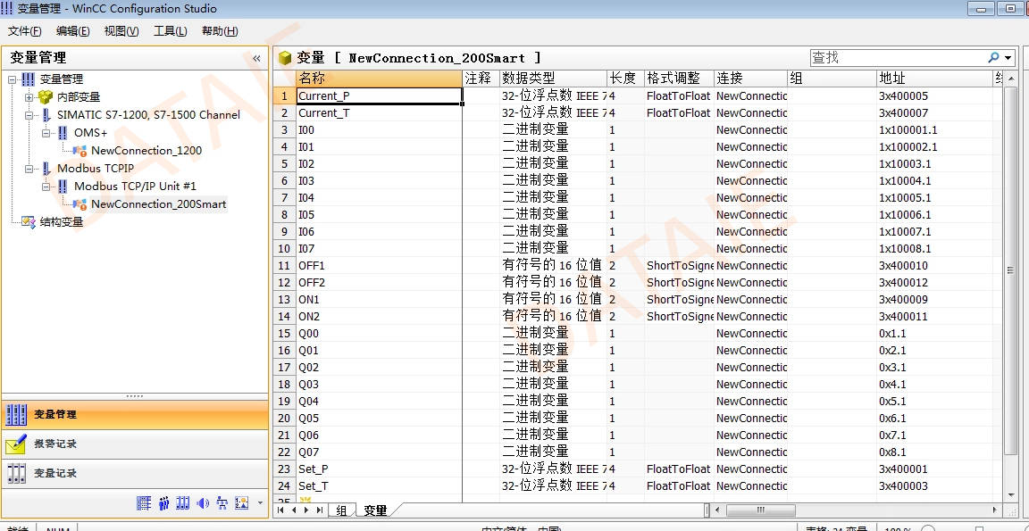Select 内部变量 in the tree
This screenshot has width=1029, height=531.
point(79,97)
